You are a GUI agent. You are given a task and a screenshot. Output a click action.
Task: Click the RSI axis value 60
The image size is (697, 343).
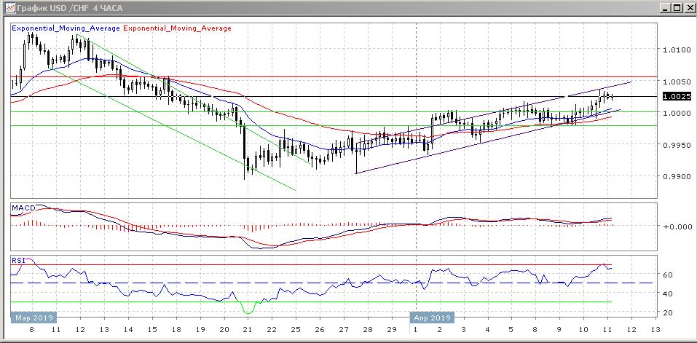[x=669, y=275]
